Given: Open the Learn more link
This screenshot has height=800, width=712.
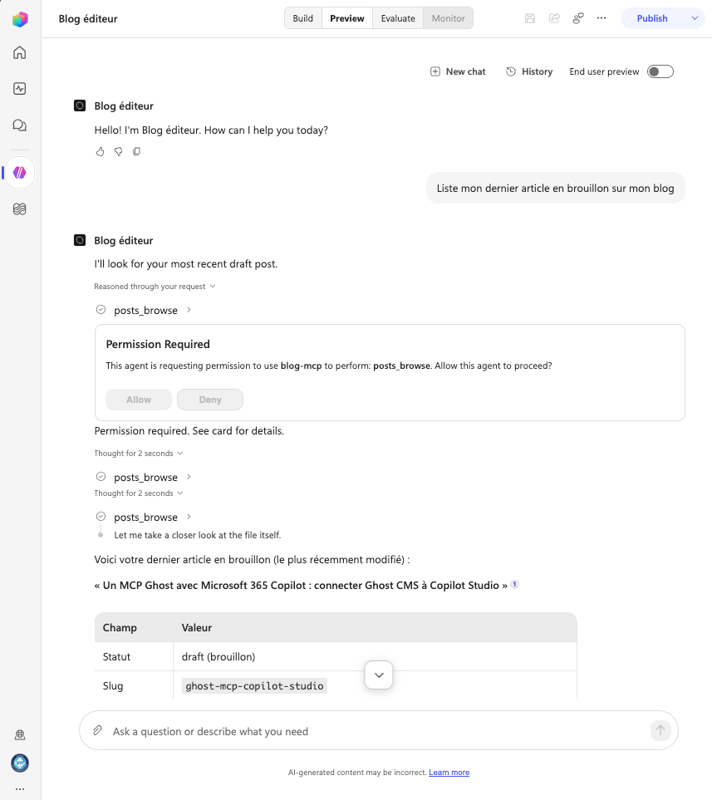Looking at the screenshot, I should click(449, 773).
